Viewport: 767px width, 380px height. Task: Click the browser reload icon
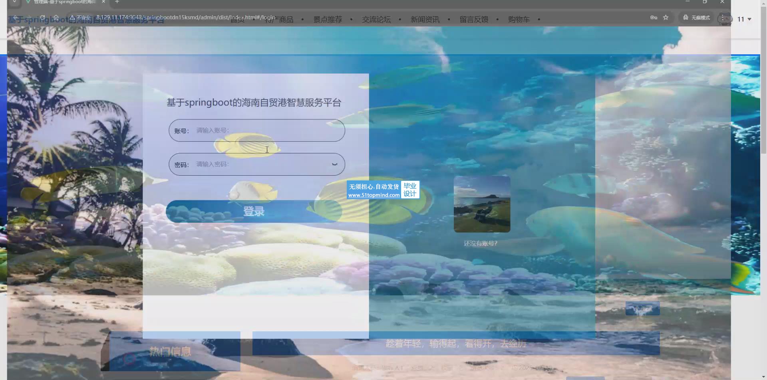click(x=42, y=18)
